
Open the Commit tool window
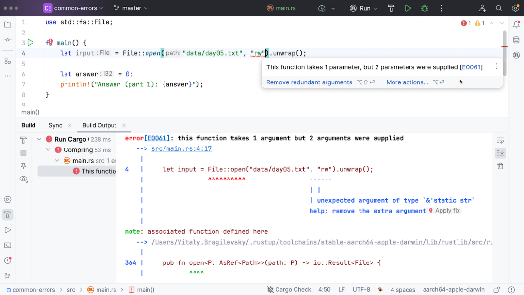coord(8,40)
